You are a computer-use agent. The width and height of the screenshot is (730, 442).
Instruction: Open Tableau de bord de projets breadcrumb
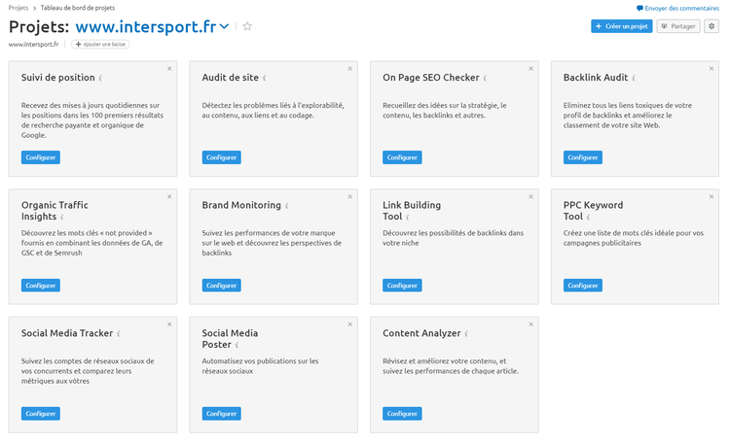click(78, 8)
